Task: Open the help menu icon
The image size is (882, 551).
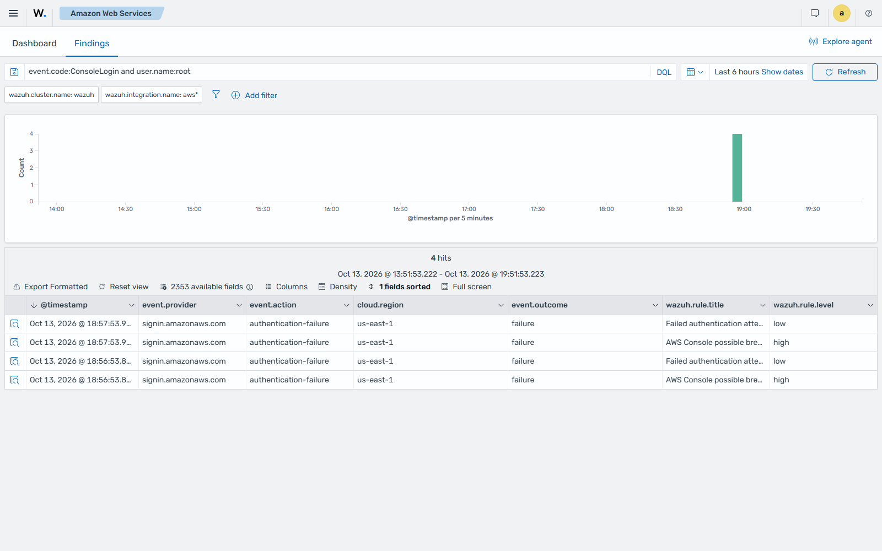Action: 869,13
